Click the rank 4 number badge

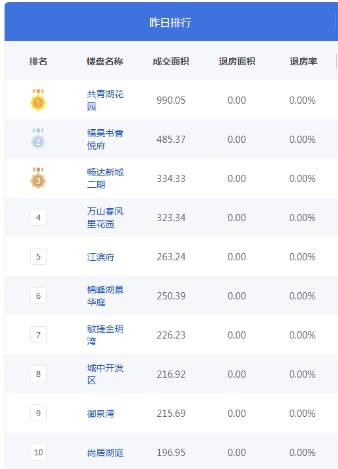pyautogui.click(x=38, y=217)
